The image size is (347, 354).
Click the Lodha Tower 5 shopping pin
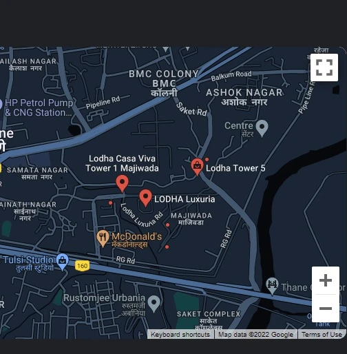click(197, 167)
